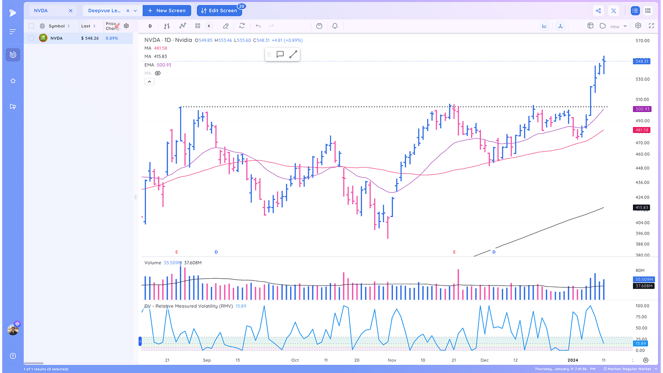
Task: Select the trend line drawing tool
Action: [x=293, y=55]
